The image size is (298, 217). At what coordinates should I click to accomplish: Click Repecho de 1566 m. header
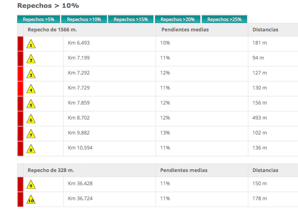coord(52,30)
